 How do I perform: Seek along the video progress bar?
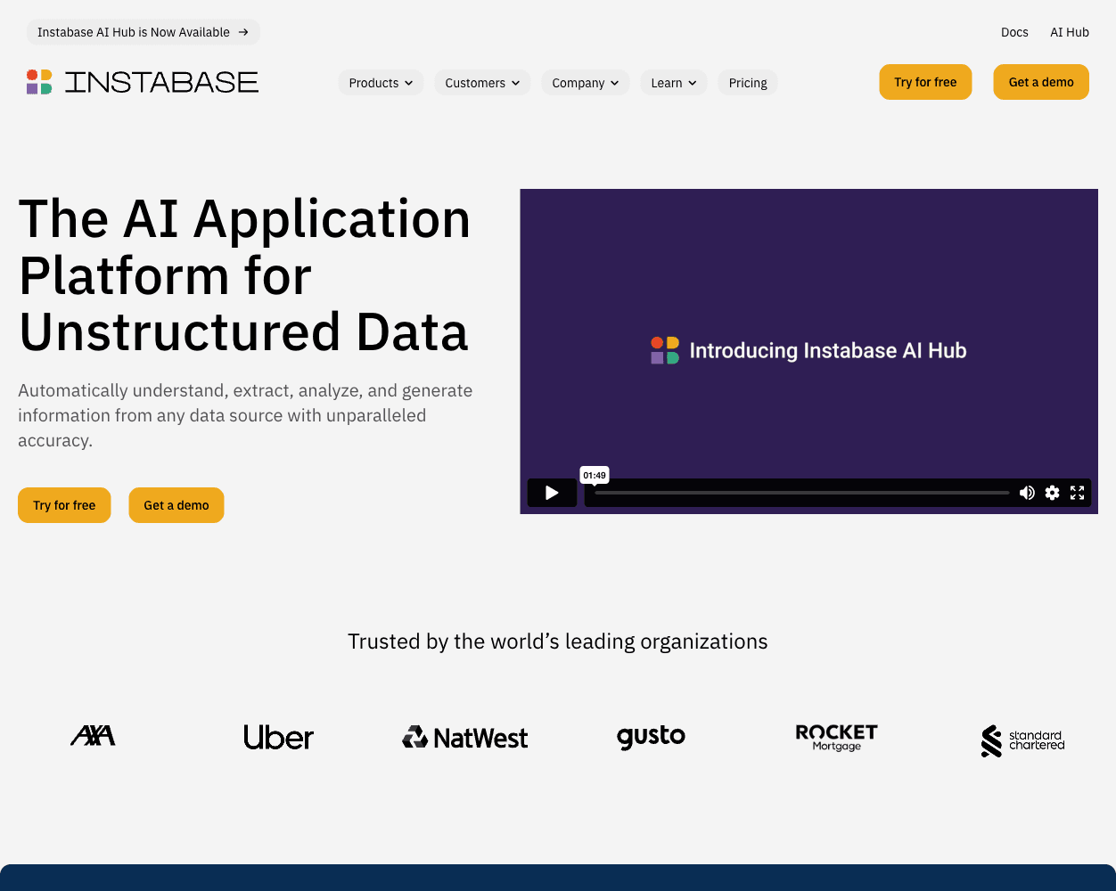(x=802, y=493)
